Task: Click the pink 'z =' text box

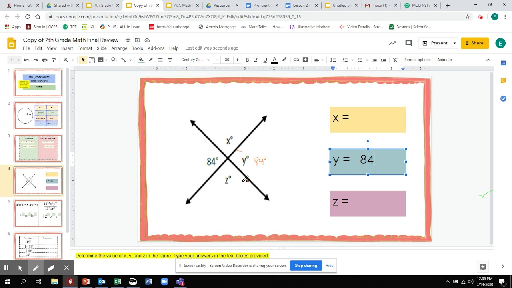Action: [368, 204]
